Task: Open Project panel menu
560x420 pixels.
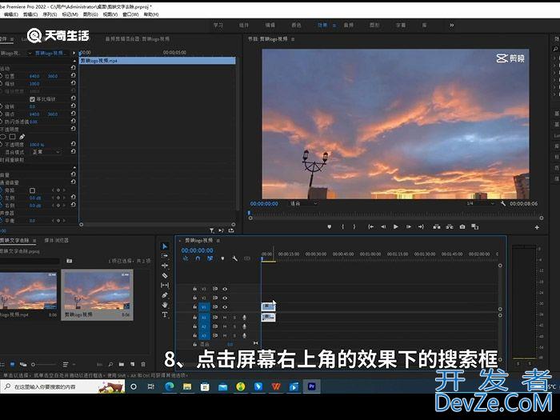Action: [34, 240]
